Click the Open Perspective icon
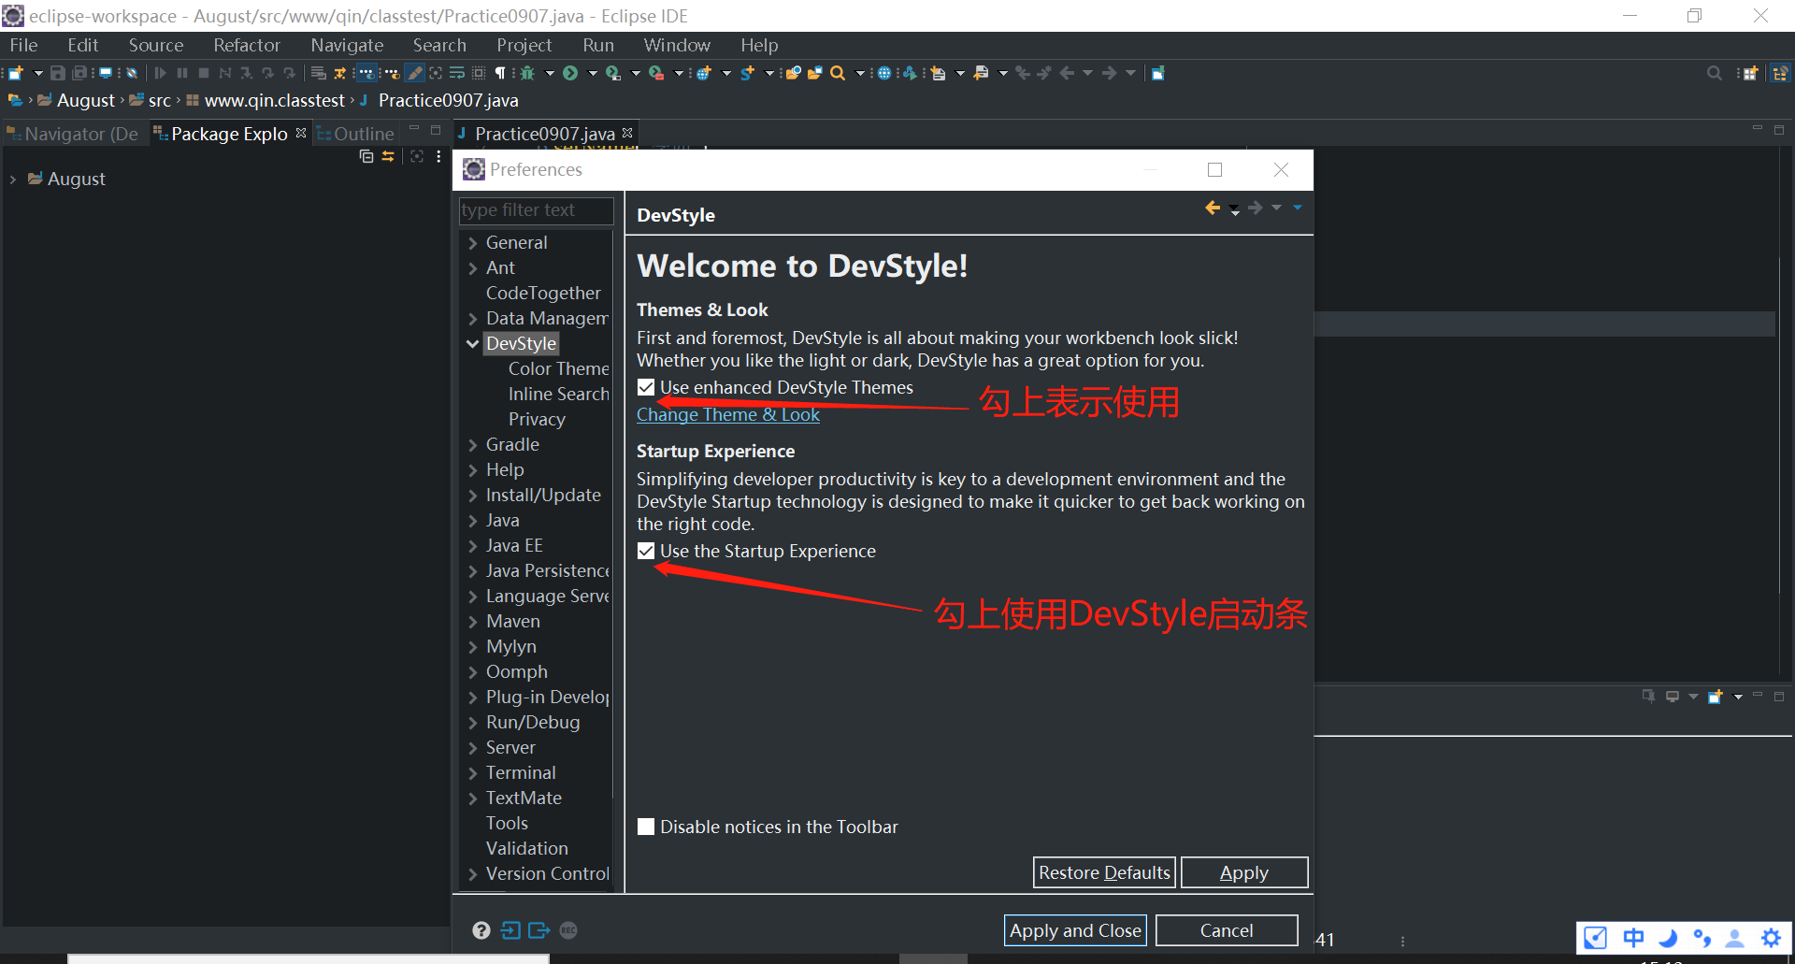This screenshot has width=1795, height=964. [1750, 73]
